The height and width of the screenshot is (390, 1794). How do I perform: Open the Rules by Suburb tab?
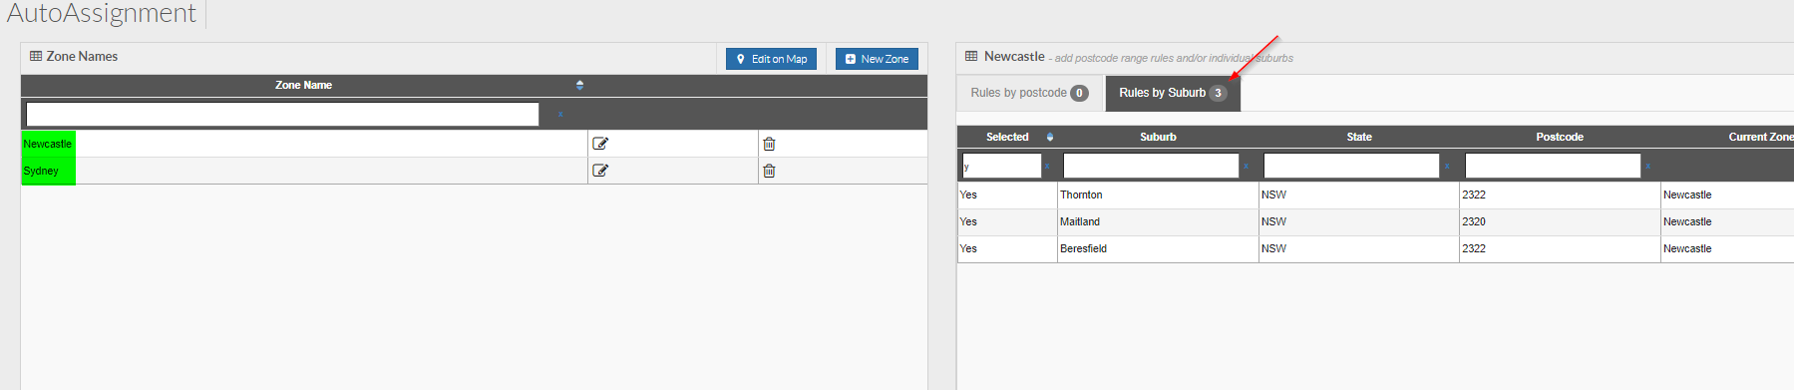tap(1173, 93)
